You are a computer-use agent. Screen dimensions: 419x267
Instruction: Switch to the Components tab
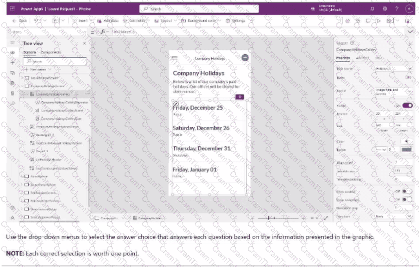[51, 52]
